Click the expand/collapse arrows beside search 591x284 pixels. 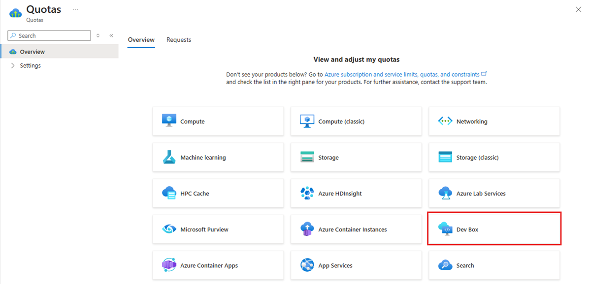pos(98,35)
